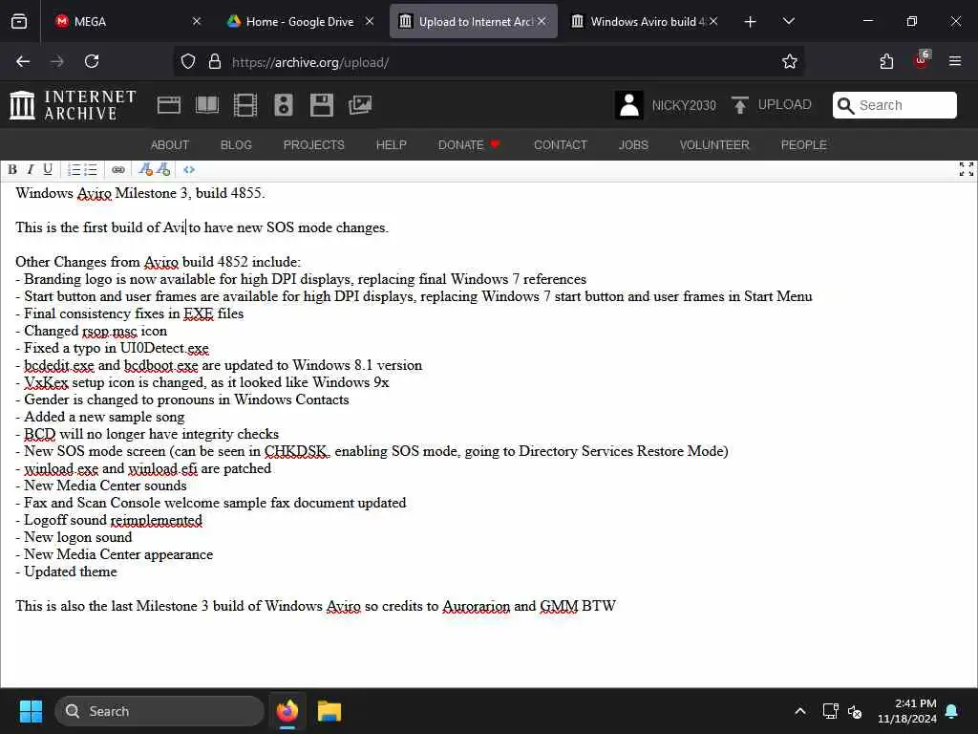The height and width of the screenshot is (734, 978).
Task: Insert ordered numbered list
Action: [x=74, y=170]
